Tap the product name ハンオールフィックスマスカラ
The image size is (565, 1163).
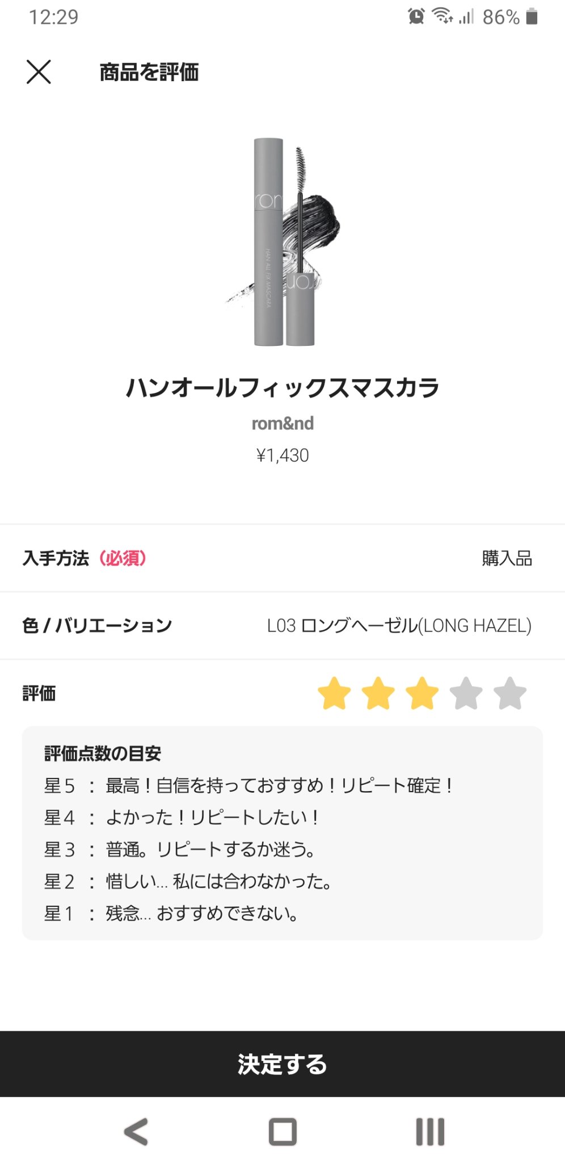click(282, 387)
